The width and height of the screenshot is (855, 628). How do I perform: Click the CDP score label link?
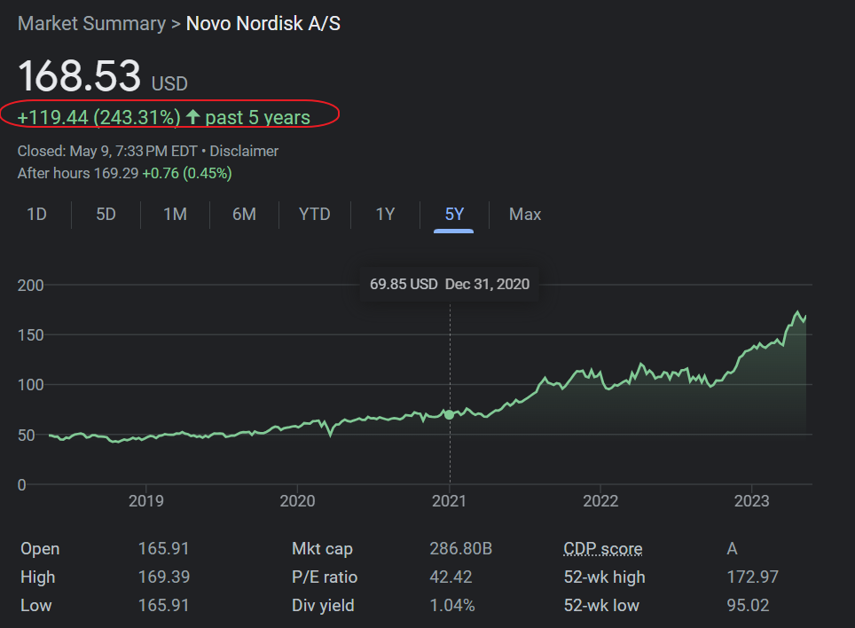[x=603, y=549]
